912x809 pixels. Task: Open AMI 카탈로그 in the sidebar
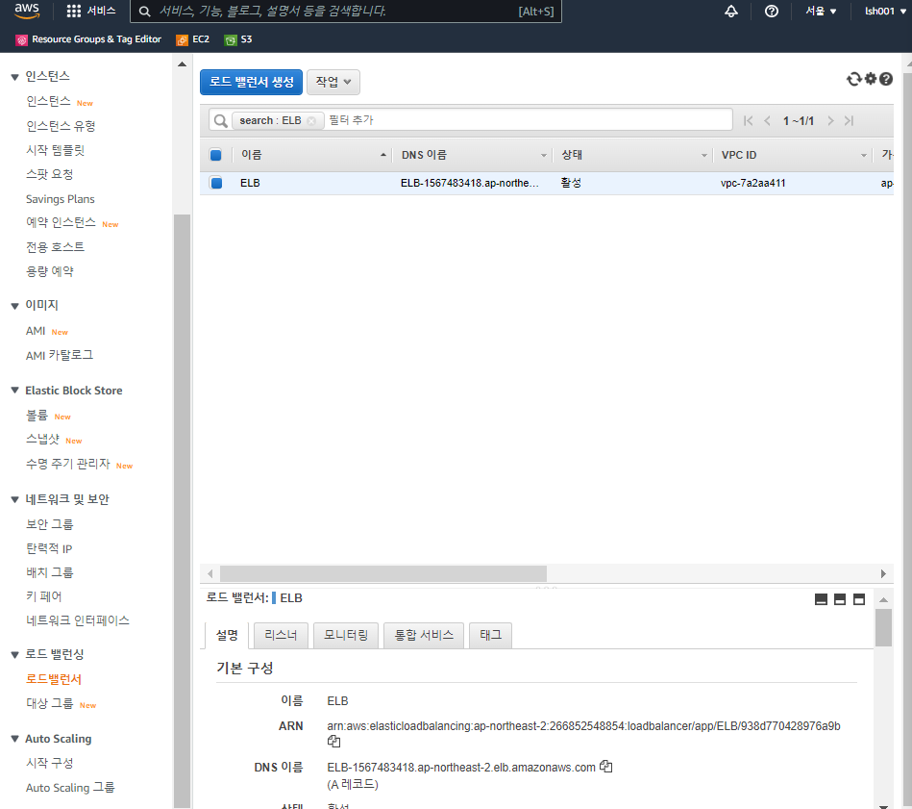coord(60,355)
